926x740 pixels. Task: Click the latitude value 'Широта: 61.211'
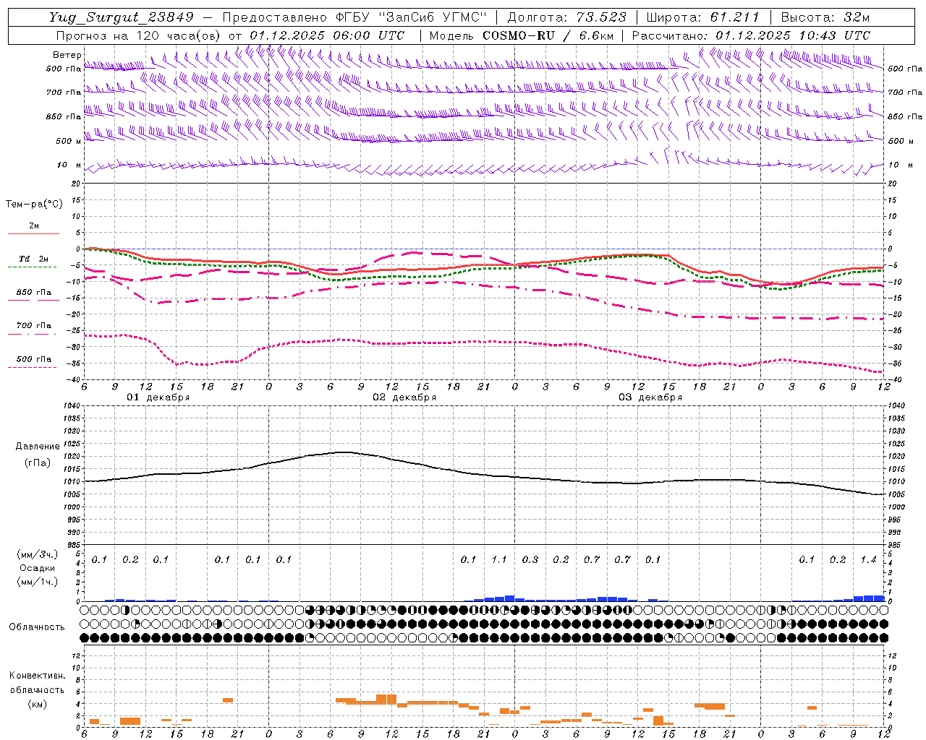[x=702, y=17]
